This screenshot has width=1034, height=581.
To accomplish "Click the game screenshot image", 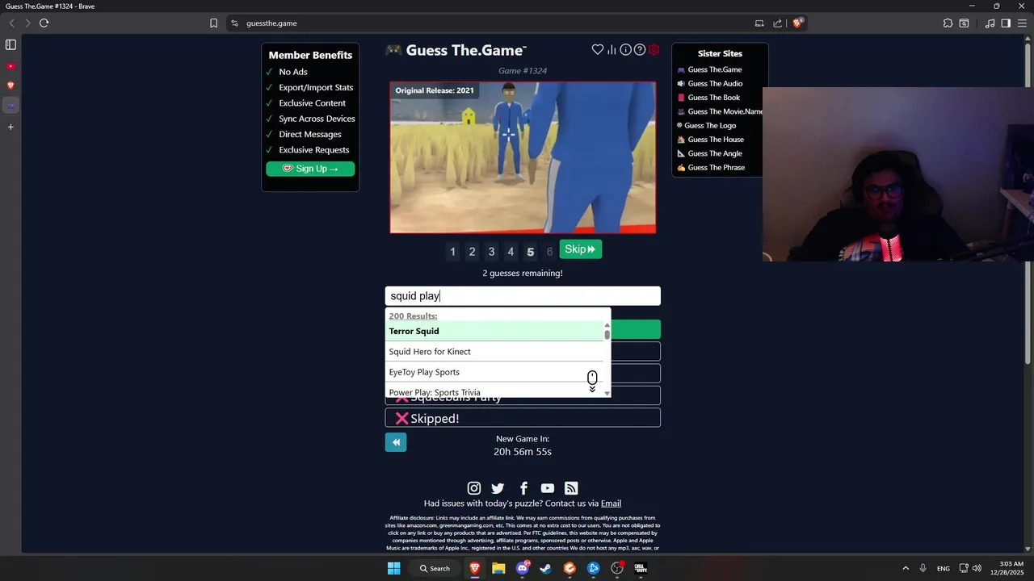I will tap(523, 157).
